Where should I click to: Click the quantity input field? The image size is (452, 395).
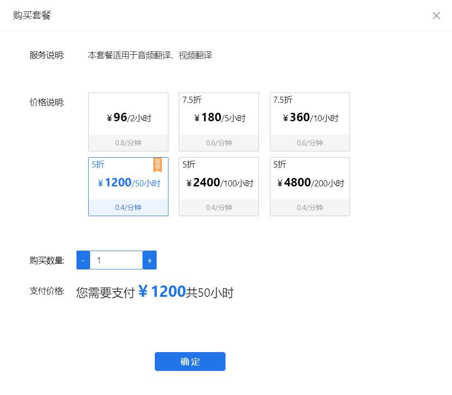(116, 260)
